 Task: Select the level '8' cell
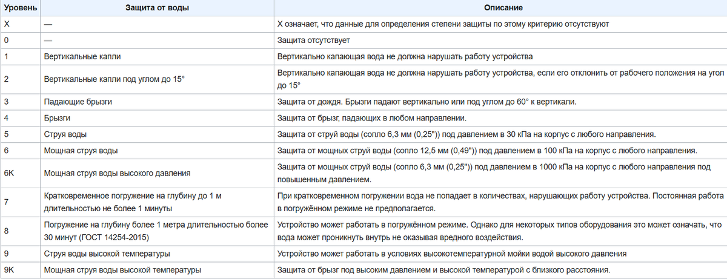point(20,231)
